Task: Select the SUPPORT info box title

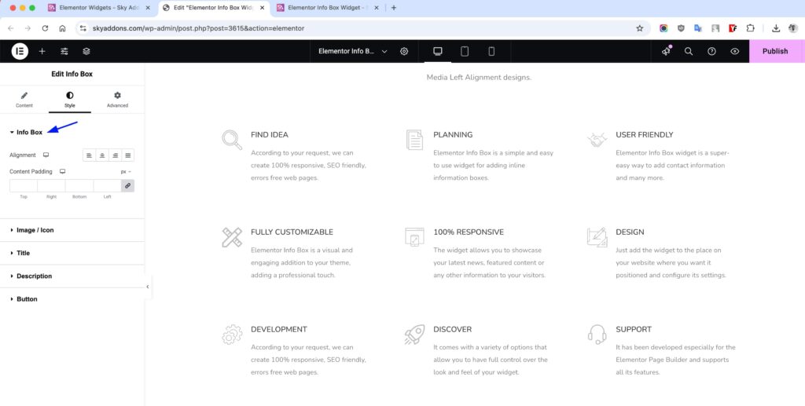Action: 634,330
